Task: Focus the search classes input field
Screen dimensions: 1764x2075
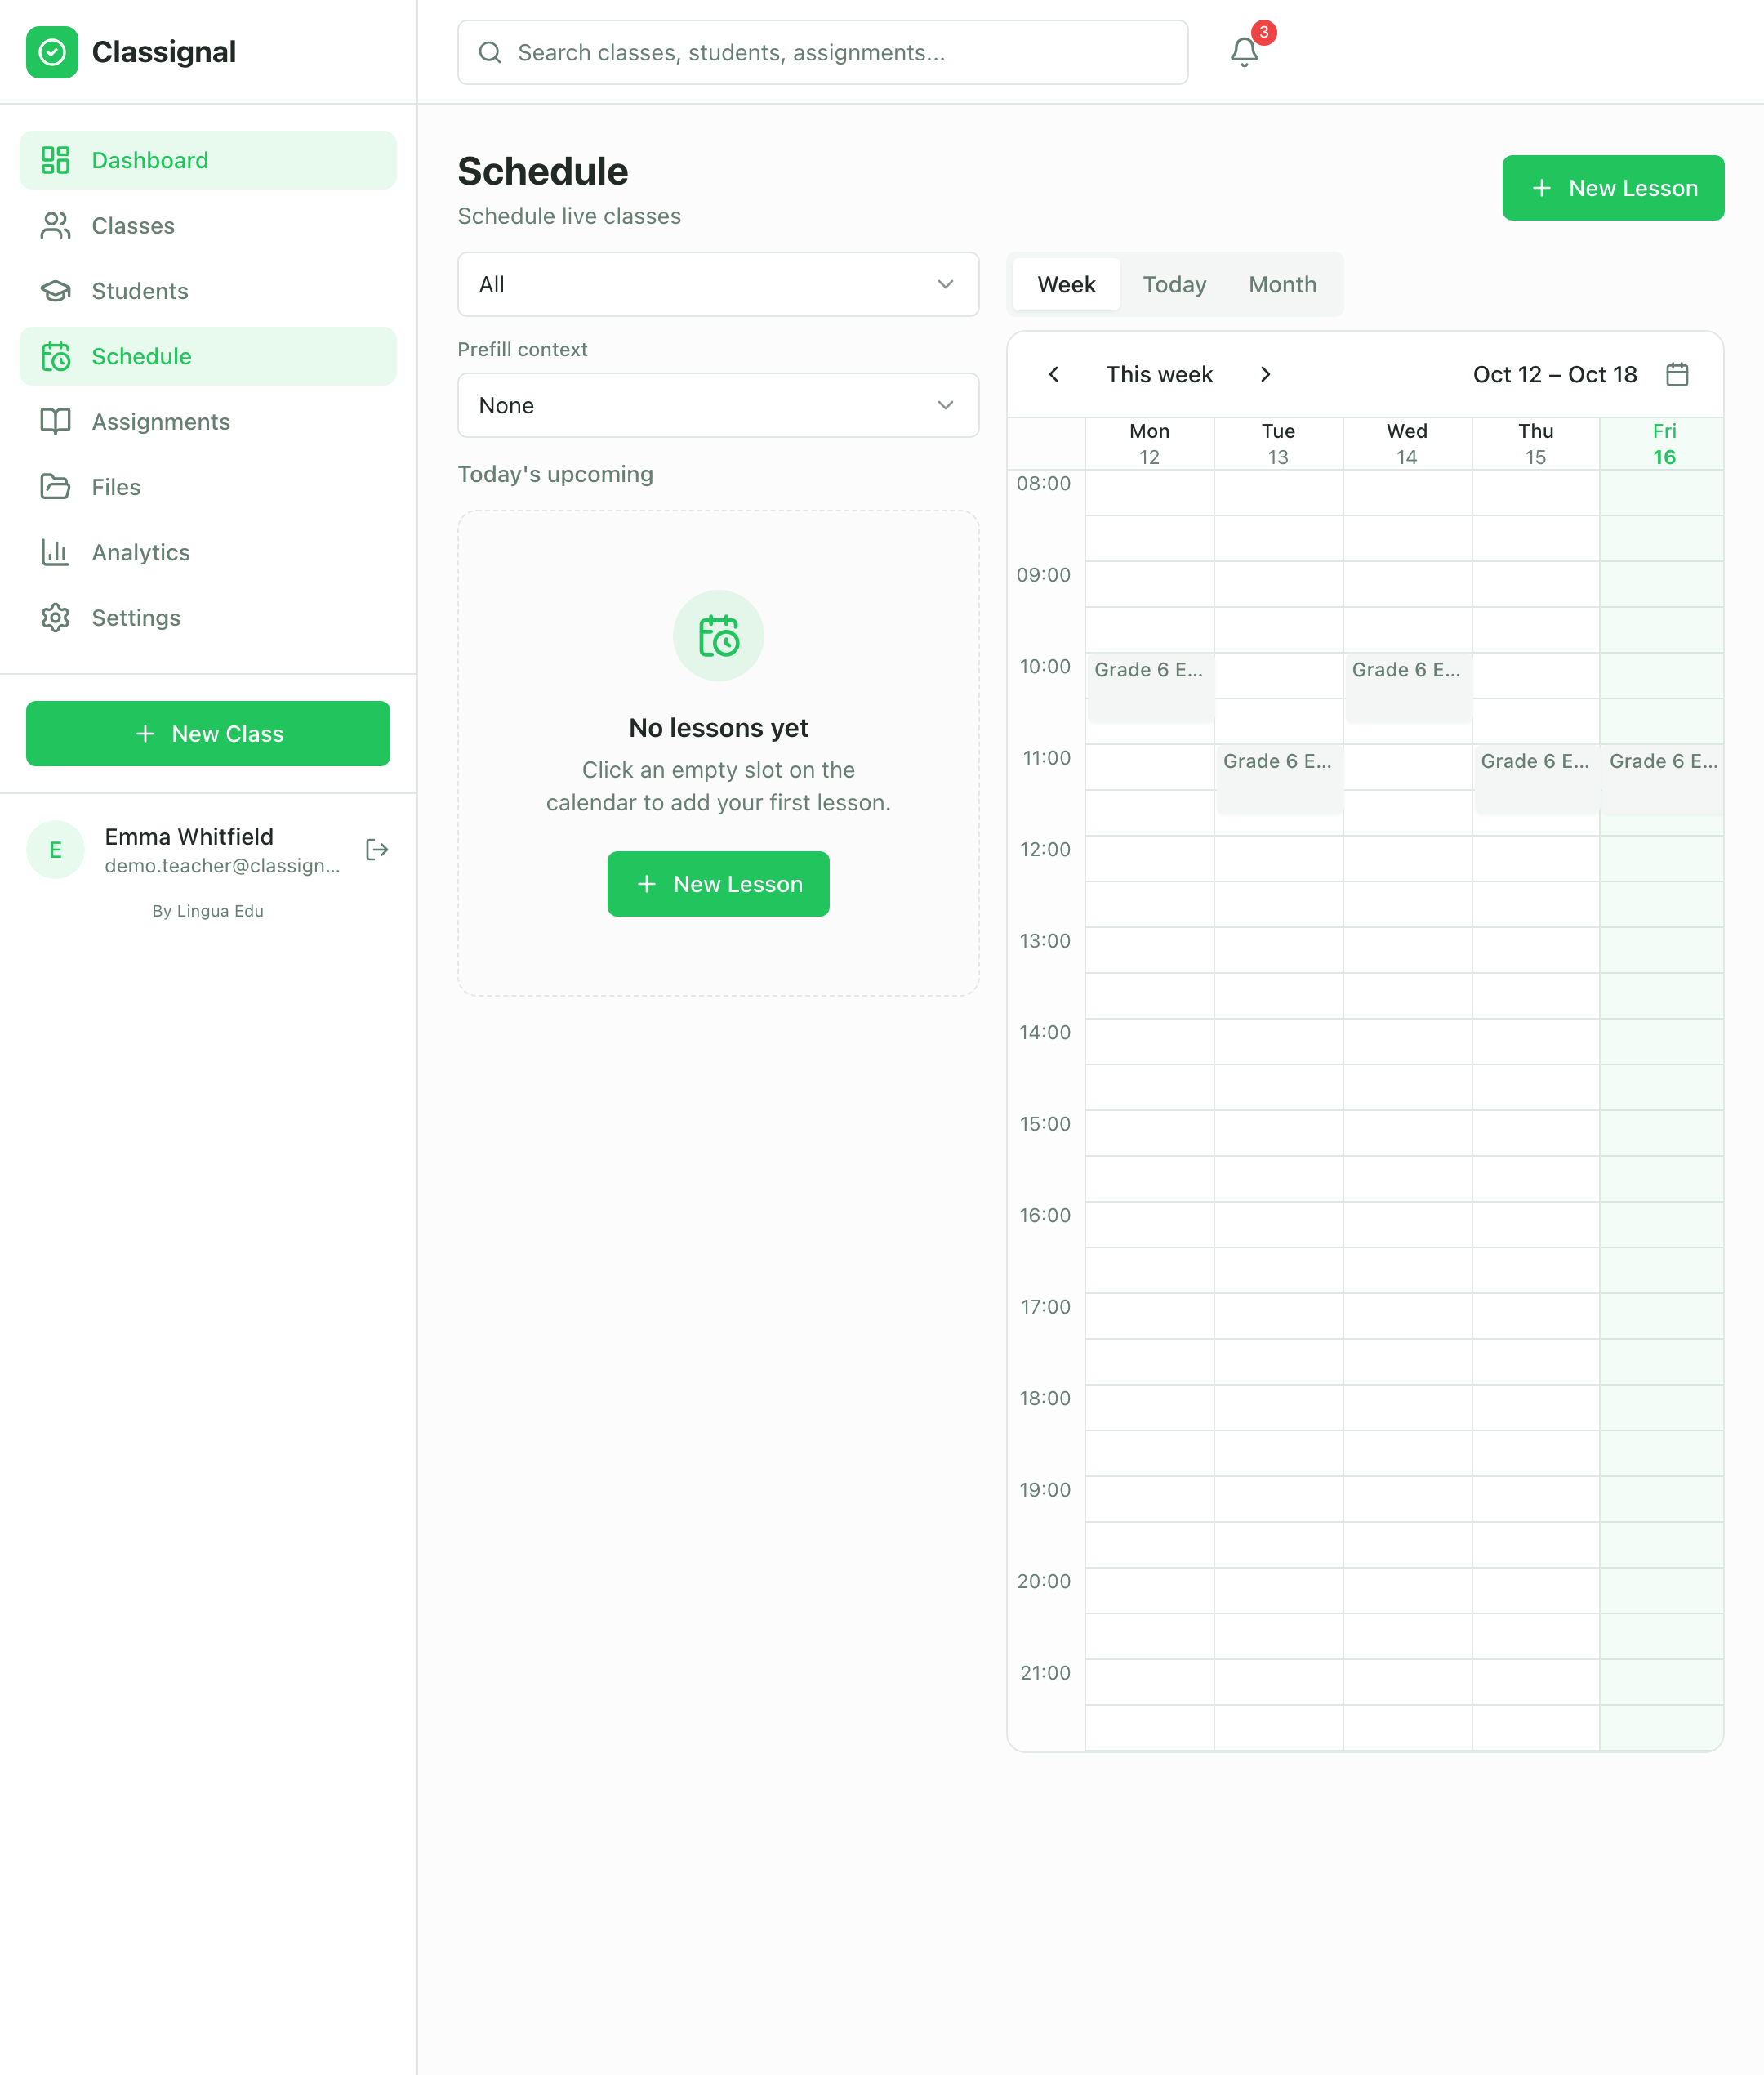Action: pos(823,52)
